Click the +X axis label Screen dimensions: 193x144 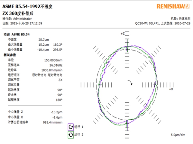pos(171,89)
